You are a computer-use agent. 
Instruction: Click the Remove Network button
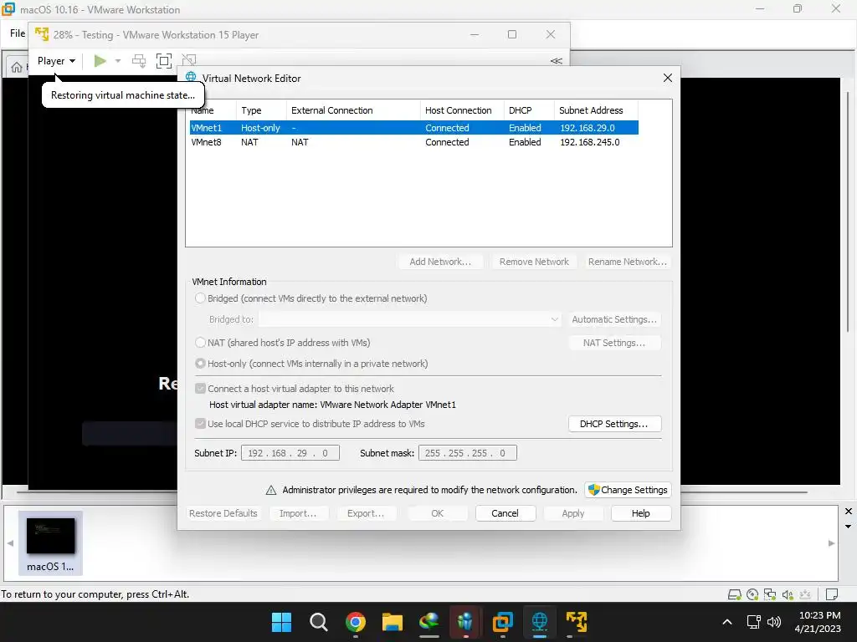(534, 262)
